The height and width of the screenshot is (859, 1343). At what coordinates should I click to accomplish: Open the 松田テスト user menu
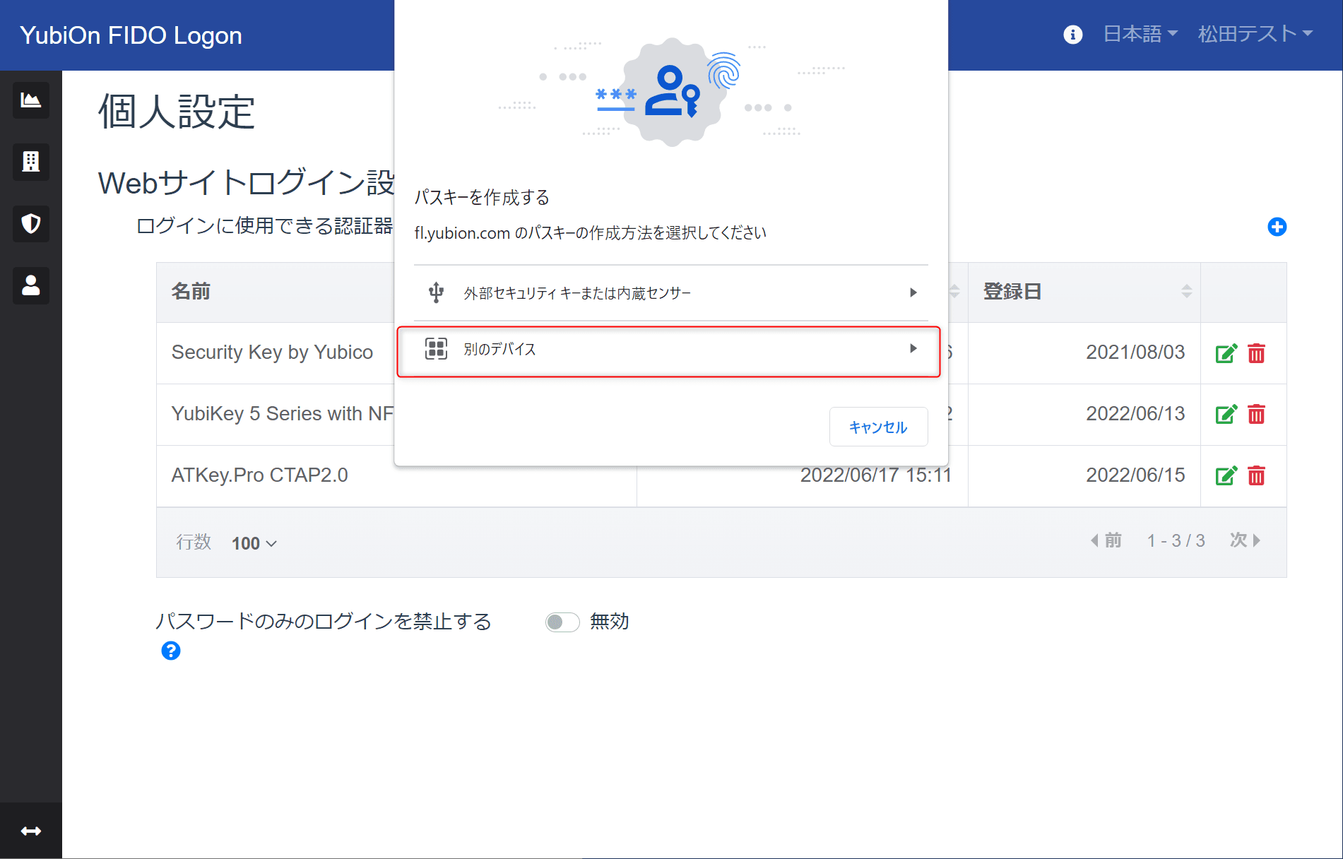tap(1255, 34)
